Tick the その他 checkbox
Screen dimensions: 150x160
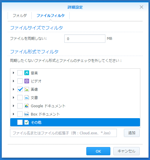pyautogui.click(x=20, y=122)
